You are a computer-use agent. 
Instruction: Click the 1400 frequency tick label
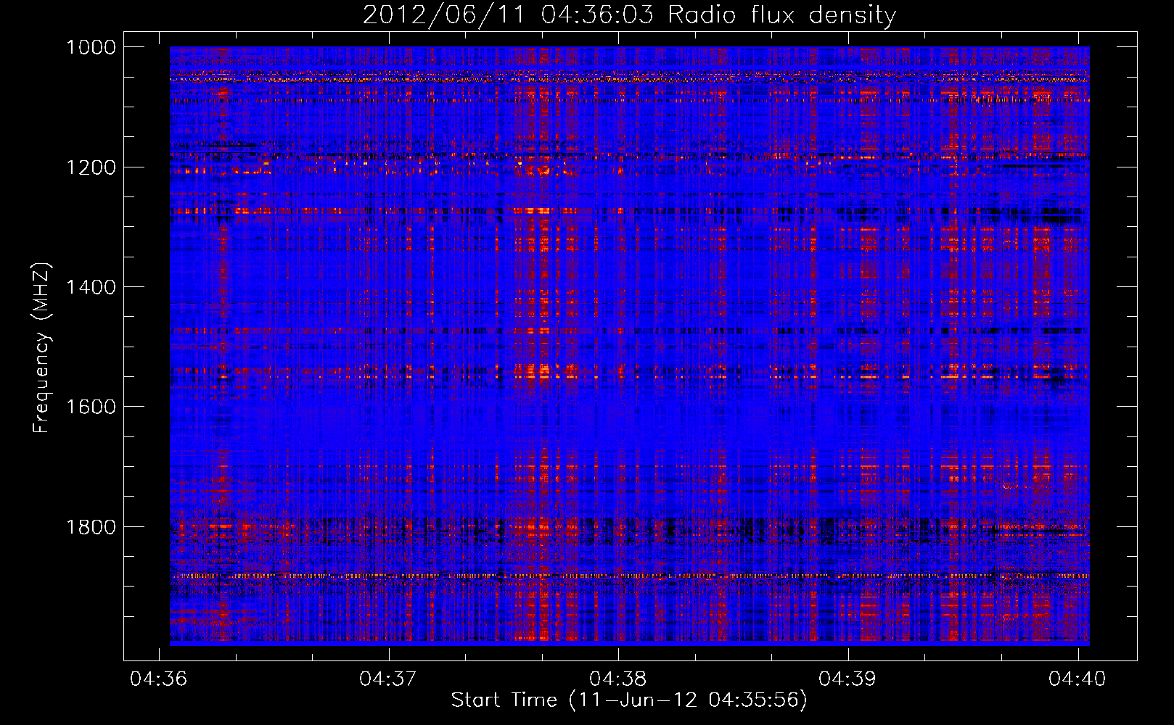[x=91, y=287]
